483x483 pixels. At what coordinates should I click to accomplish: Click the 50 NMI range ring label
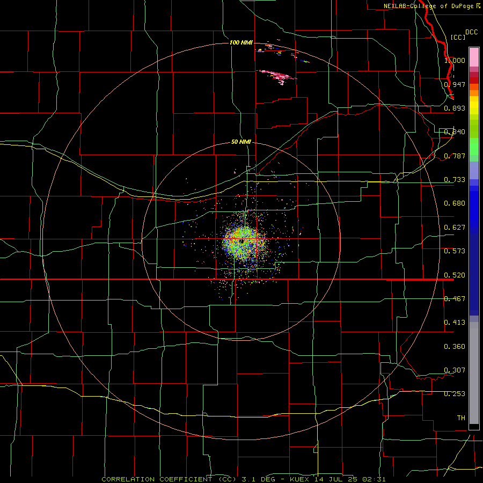click(241, 142)
